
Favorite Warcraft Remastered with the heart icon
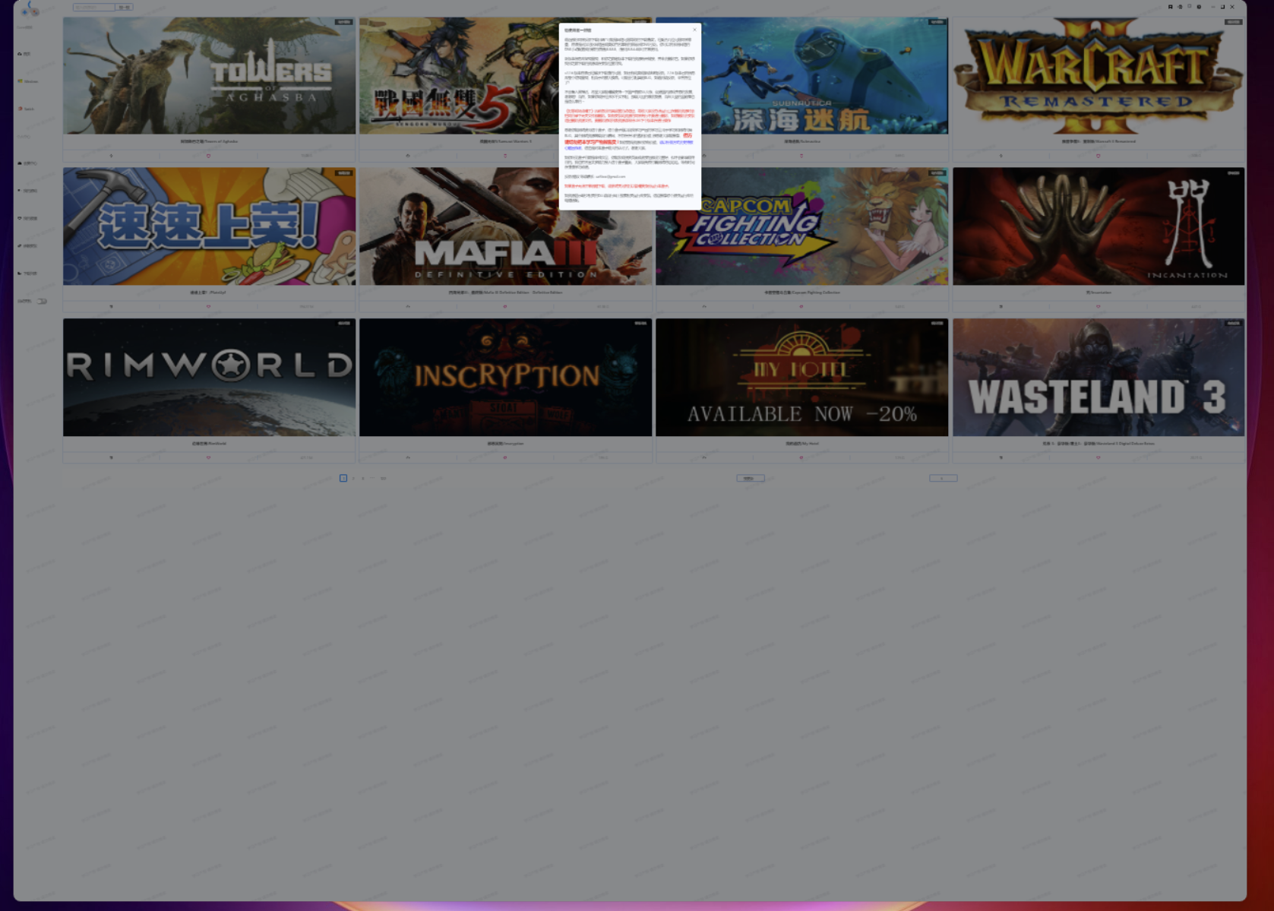coord(1098,156)
